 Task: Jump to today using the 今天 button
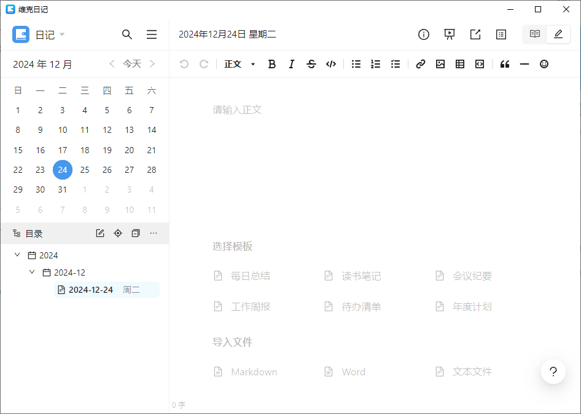point(132,63)
